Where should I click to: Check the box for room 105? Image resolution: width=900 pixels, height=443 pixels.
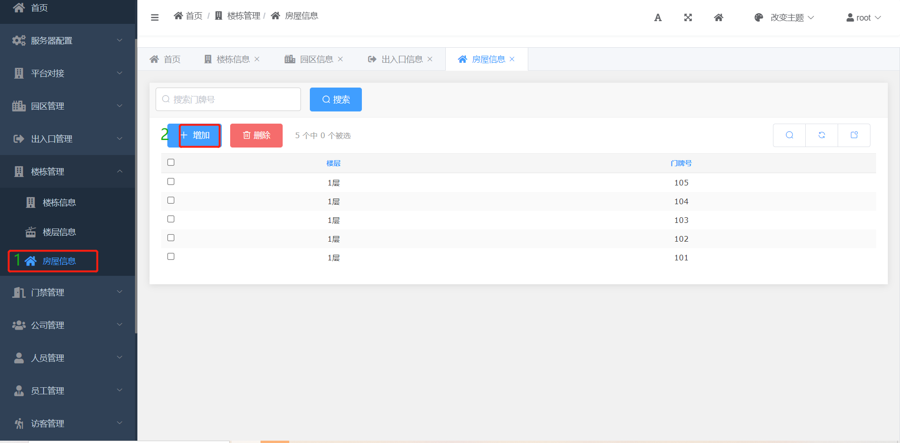pyautogui.click(x=171, y=182)
